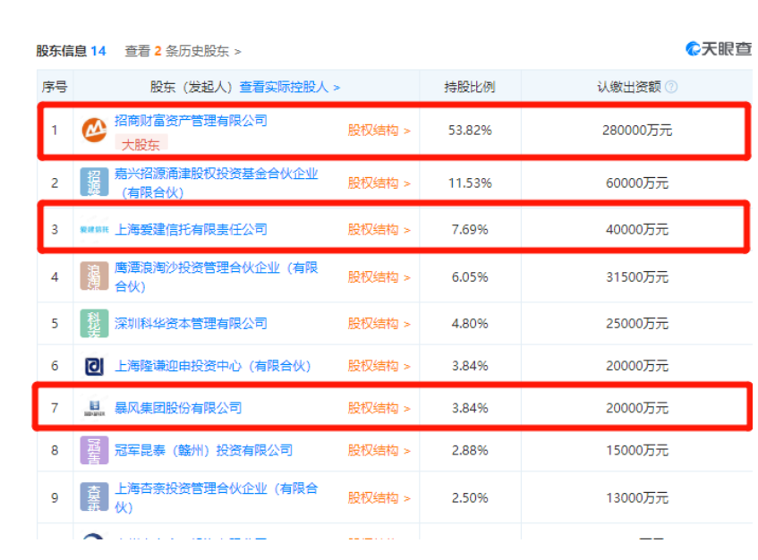Screen dimensions: 758x560
Task: Click the 11.53% shareholding value
Action: click(x=470, y=183)
